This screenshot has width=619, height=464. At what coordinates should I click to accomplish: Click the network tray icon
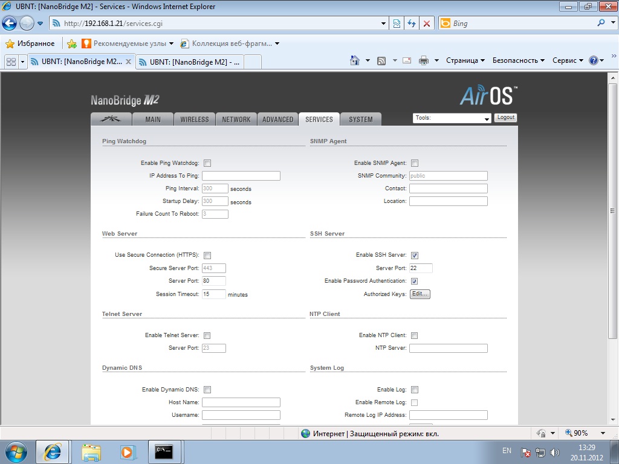(540, 452)
